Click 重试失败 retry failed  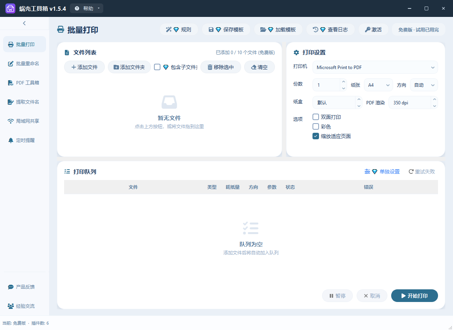(x=422, y=172)
